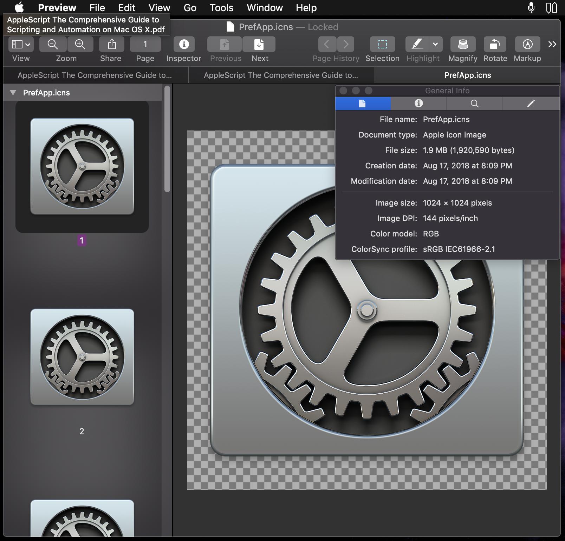Toggle the Markup toolbar
The image size is (565, 541).
[527, 44]
